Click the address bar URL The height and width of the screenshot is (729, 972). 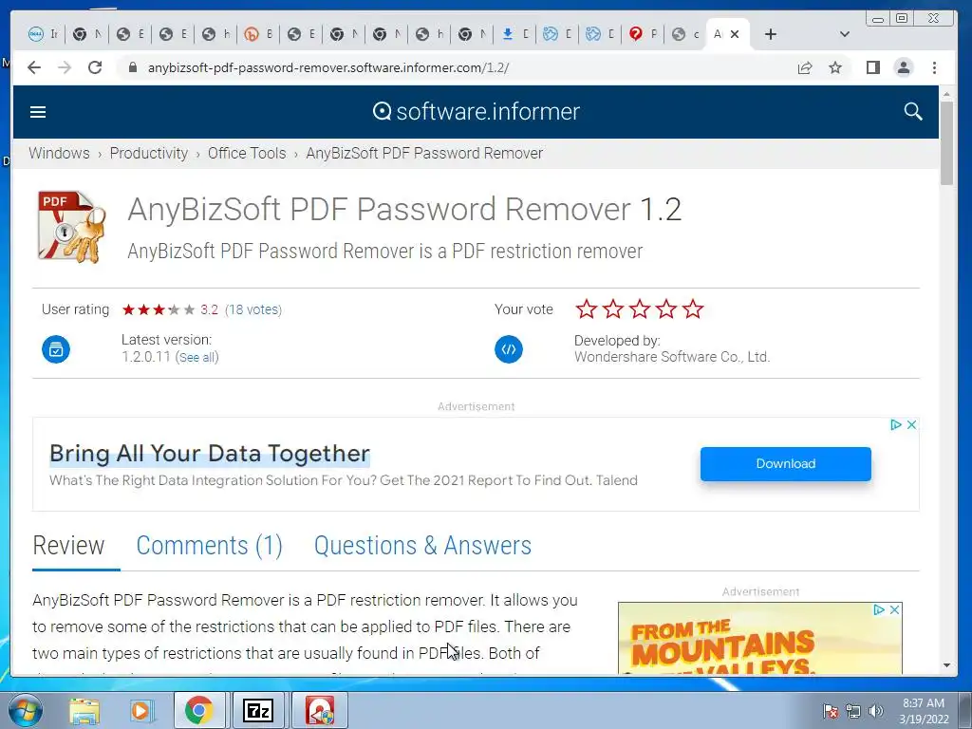point(327,67)
